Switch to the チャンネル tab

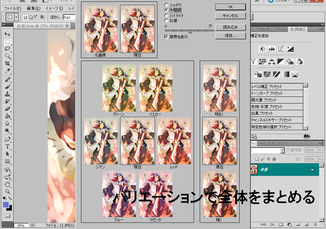point(268,143)
